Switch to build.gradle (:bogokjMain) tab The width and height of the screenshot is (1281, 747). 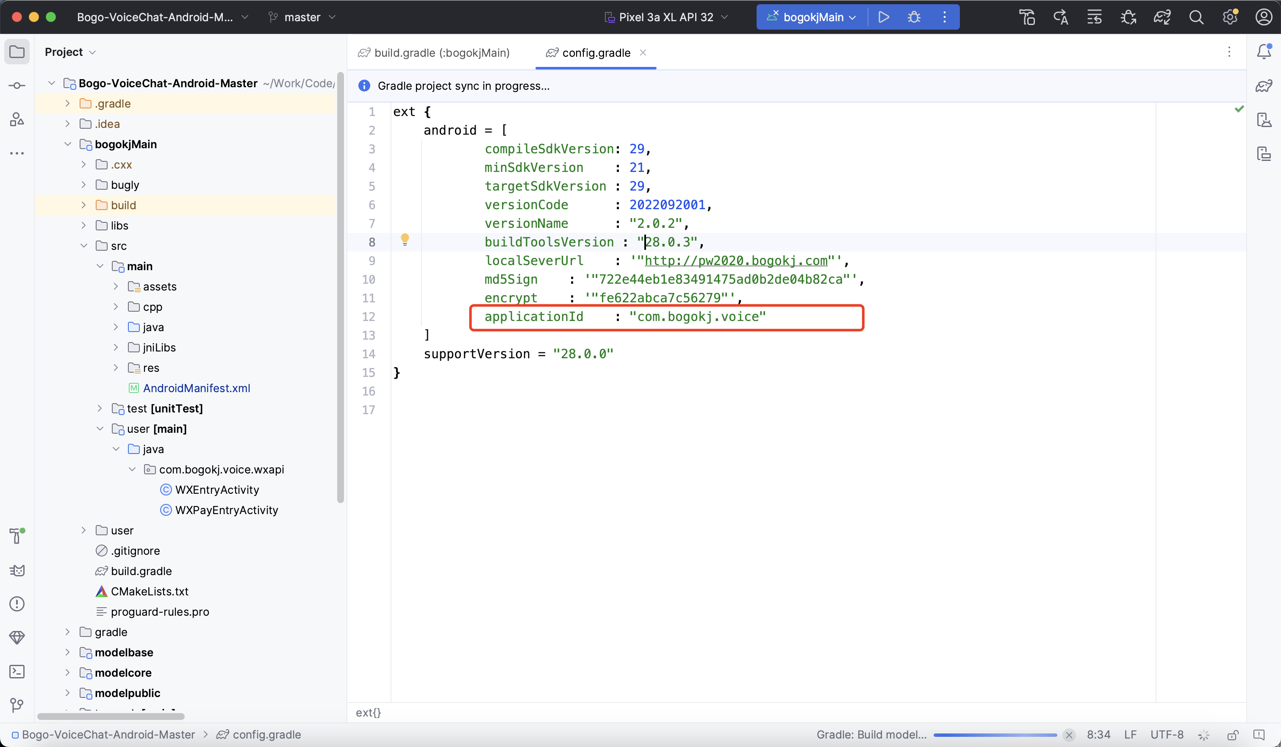tap(434, 53)
